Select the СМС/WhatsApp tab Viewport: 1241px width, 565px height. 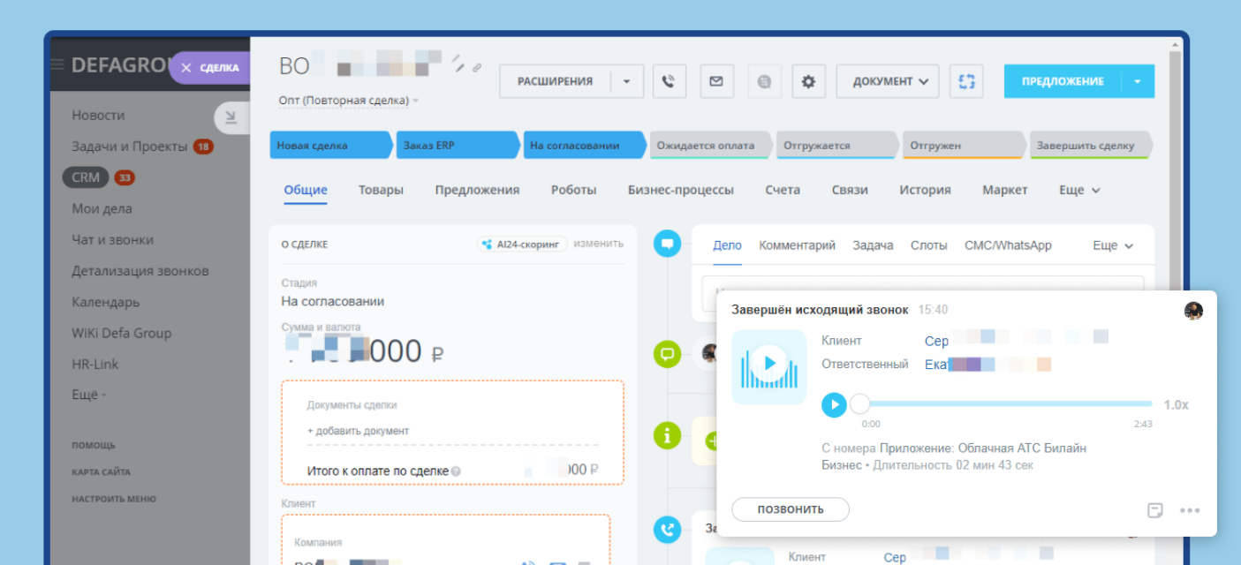pyautogui.click(x=1008, y=245)
